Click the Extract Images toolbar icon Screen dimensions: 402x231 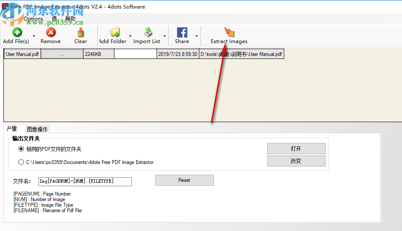click(x=229, y=32)
